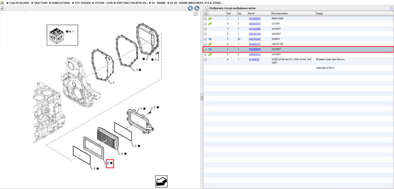Image resolution: width=394 pixels, height=189 pixels.
Task: Click the circle icon in SCREW row
Action: [205, 39]
